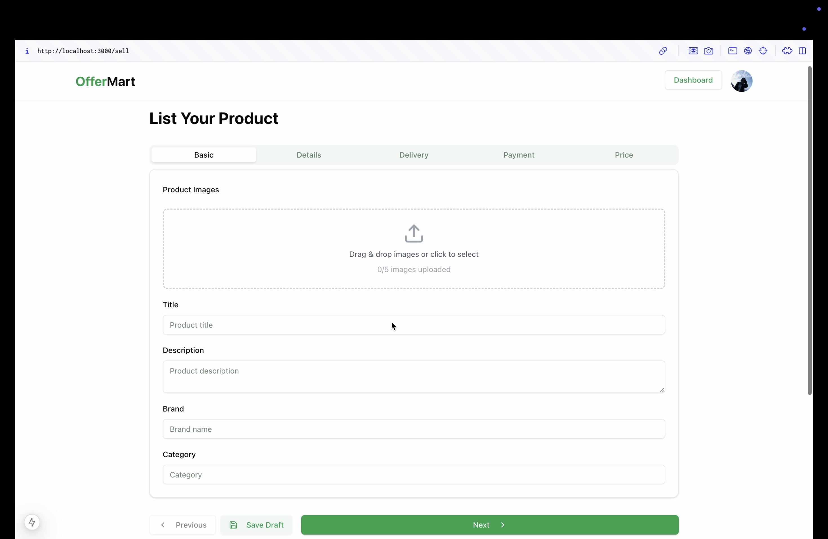Open the Payment tab

(518, 155)
